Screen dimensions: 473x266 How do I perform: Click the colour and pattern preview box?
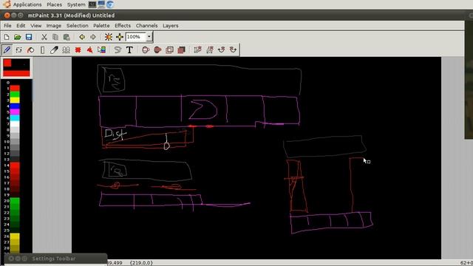pyautogui.click(x=16, y=67)
